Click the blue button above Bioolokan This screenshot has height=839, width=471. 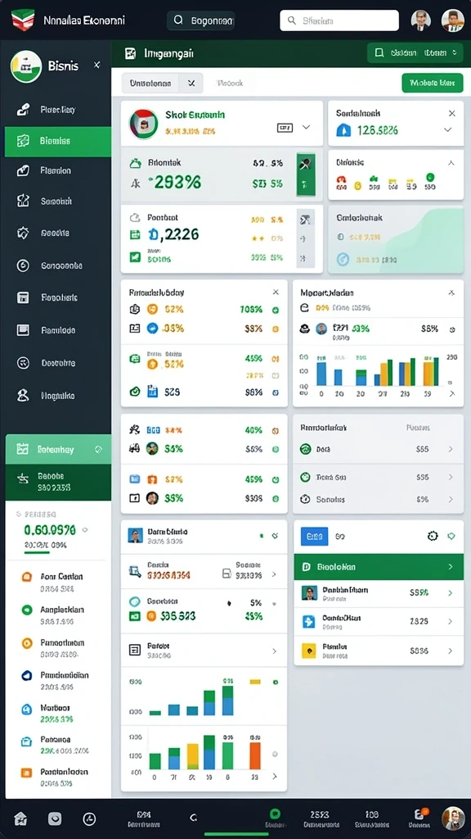click(x=315, y=536)
